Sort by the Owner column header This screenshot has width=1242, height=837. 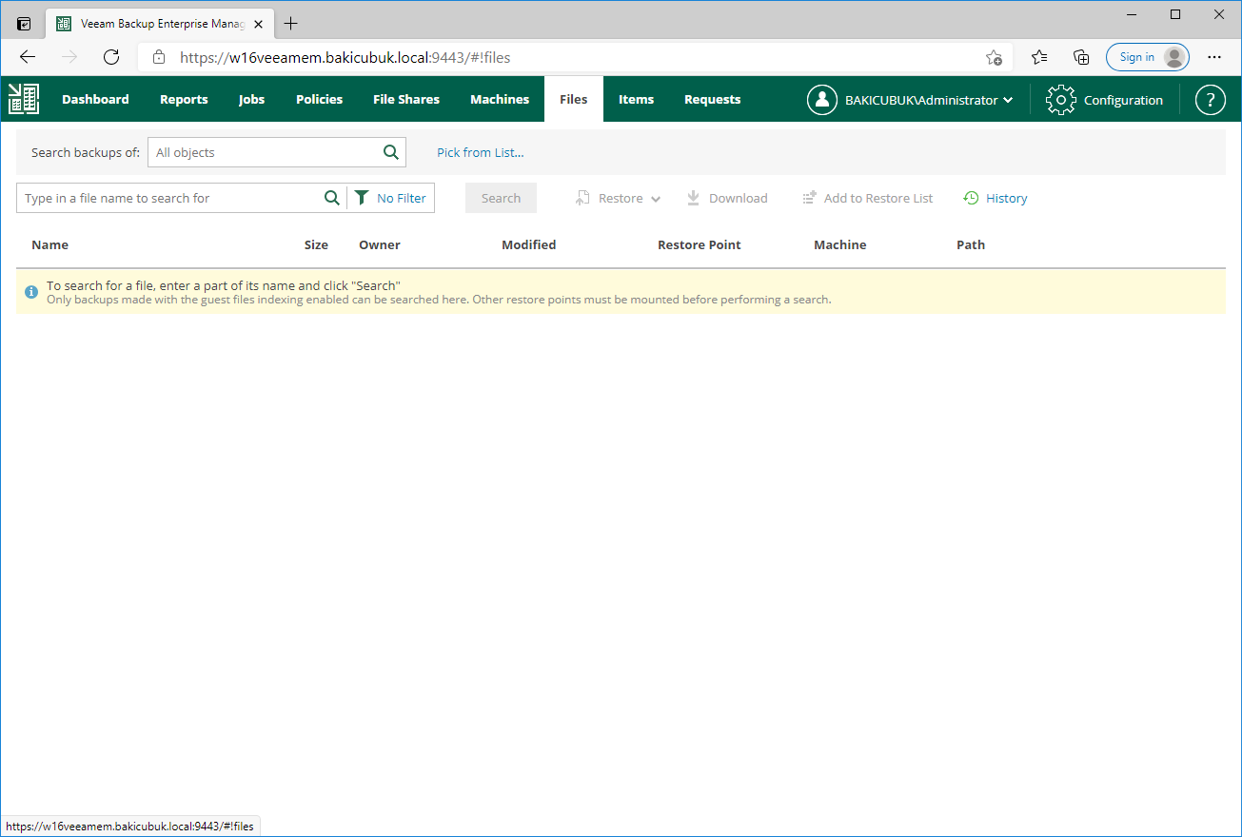pyautogui.click(x=380, y=244)
